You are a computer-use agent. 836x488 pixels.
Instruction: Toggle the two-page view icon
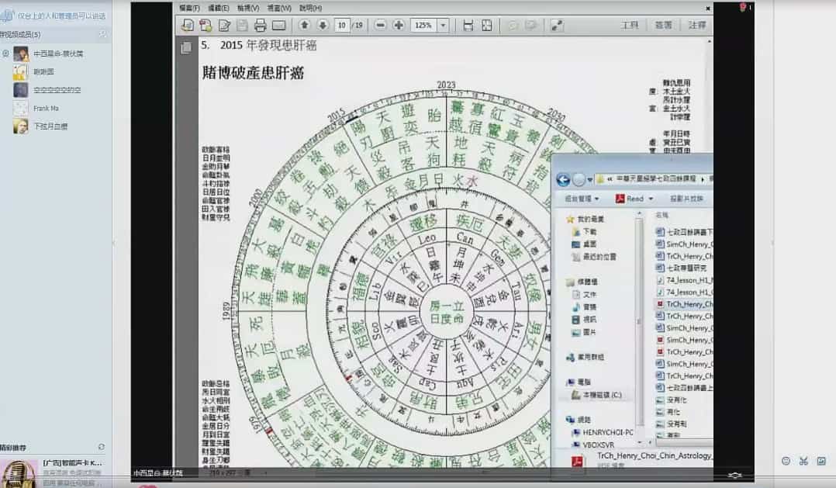click(486, 25)
